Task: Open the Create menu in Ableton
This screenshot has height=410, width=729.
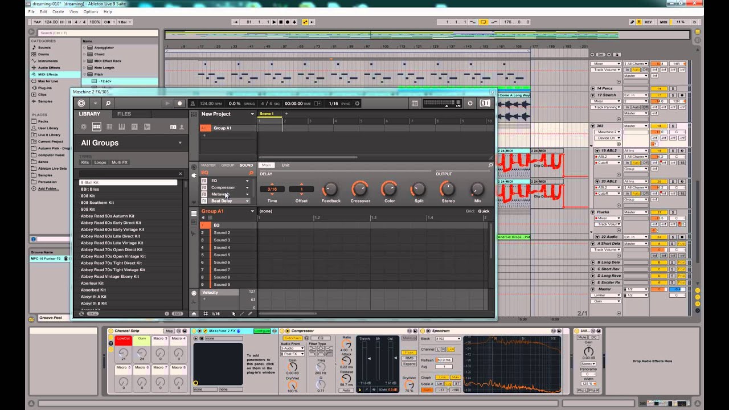Action: pos(58,11)
